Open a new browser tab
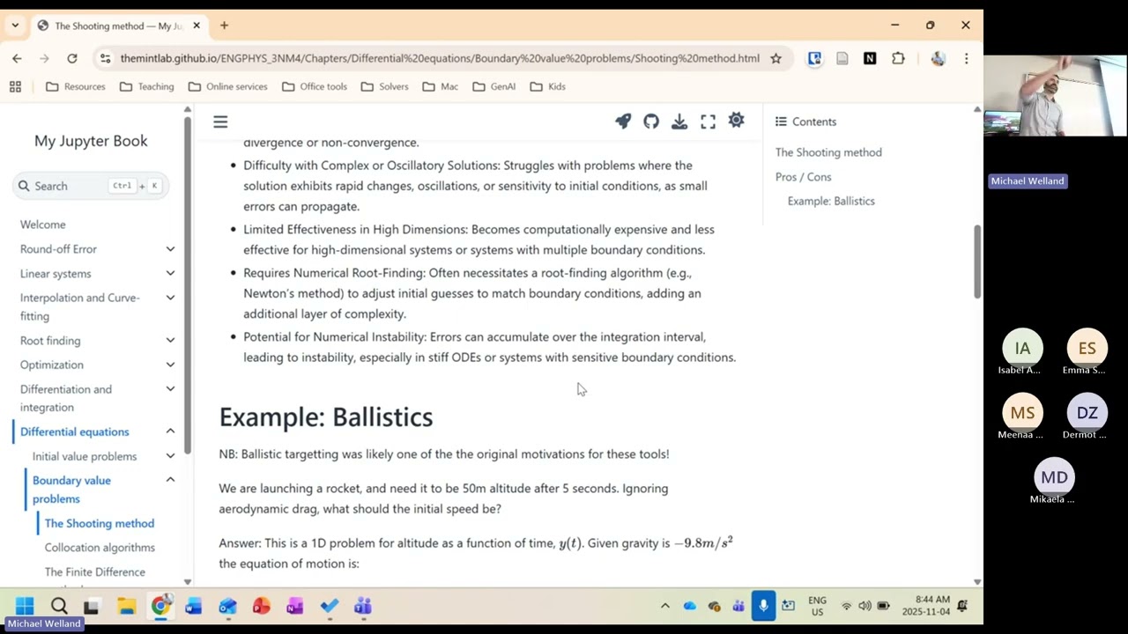This screenshot has width=1128, height=634. click(224, 26)
